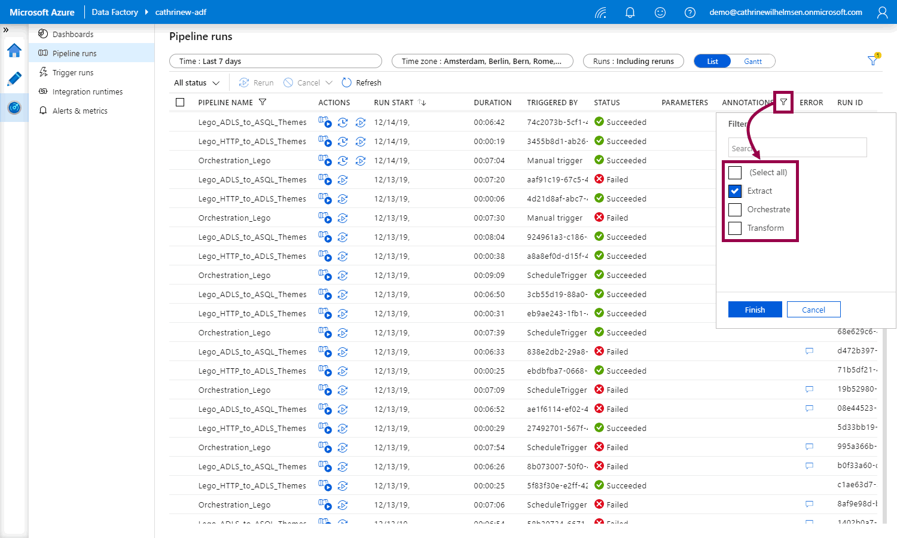Switch to the Gantt view toggle
This screenshot has width=897, height=538.
[752, 61]
